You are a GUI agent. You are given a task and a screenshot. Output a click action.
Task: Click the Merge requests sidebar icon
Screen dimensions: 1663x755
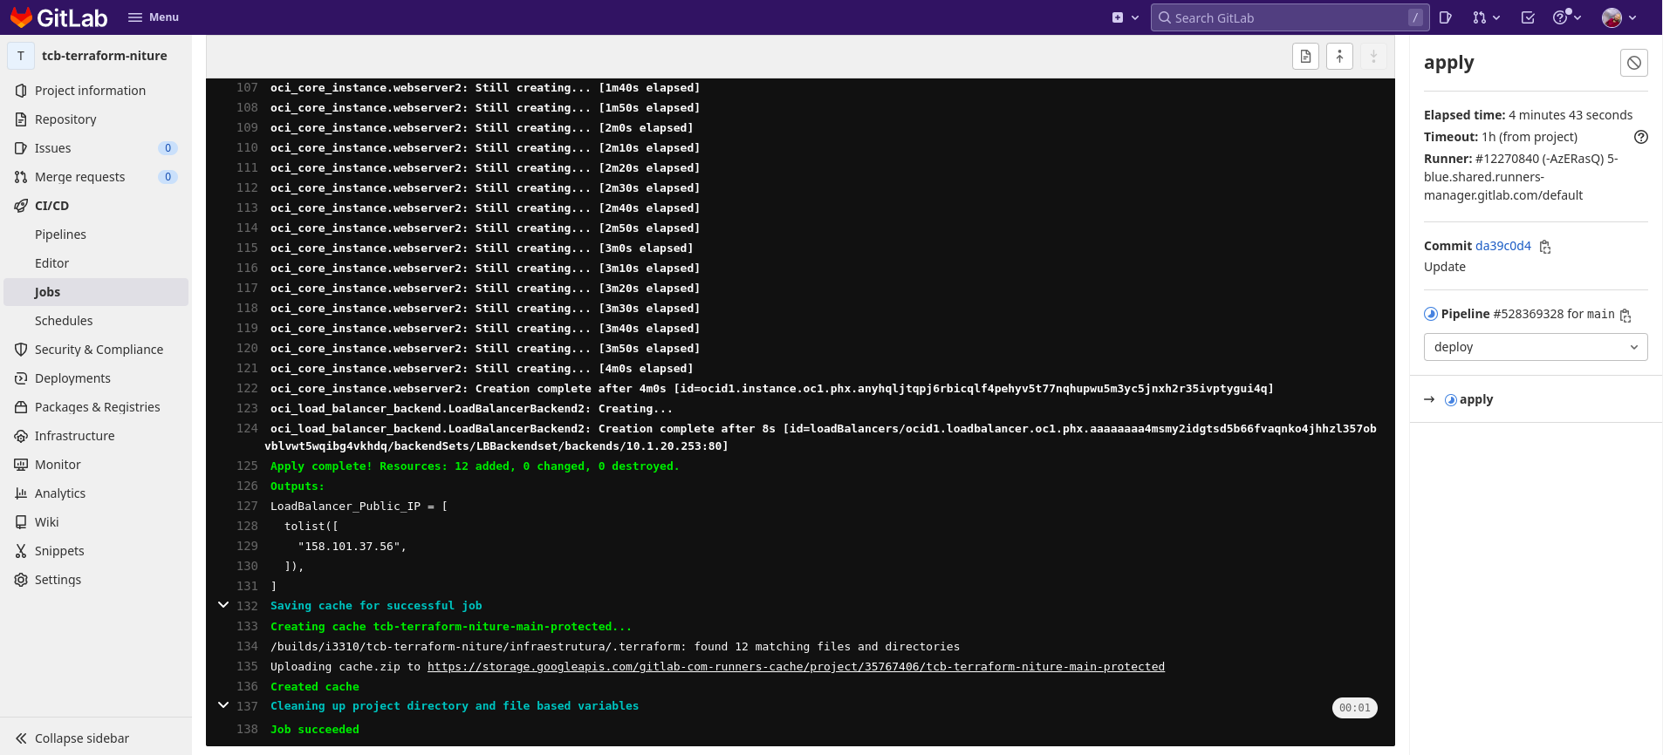[21, 177]
